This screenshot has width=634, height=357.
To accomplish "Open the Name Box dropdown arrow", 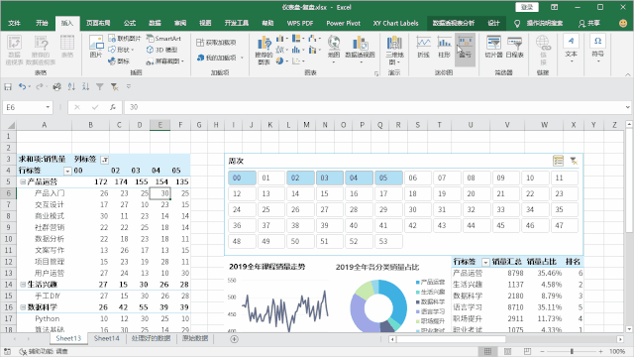I will click(x=48, y=107).
